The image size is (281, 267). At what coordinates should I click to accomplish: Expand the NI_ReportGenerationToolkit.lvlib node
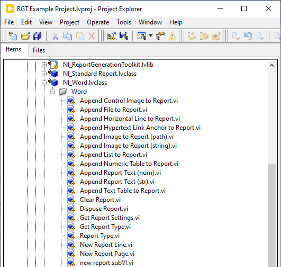point(44,65)
